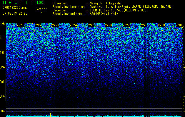Click the 2227 time marker
The image size is (185, 117).
(126, 25)
